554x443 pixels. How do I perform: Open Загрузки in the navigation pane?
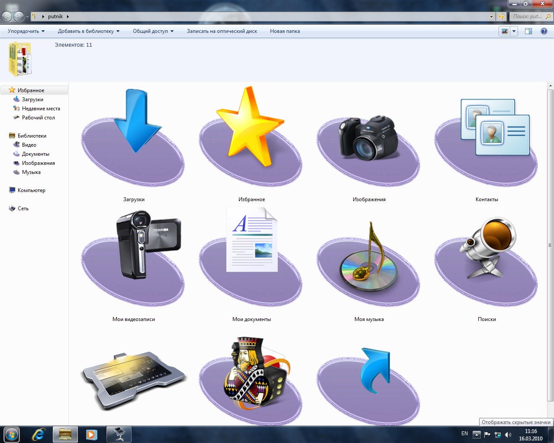(x=32, y=100)
